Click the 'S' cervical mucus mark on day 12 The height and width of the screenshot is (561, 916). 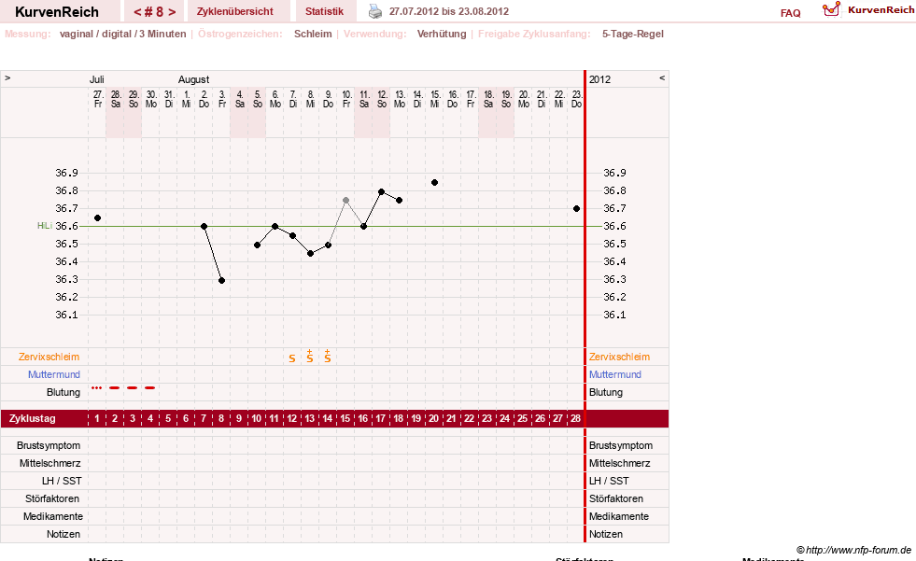(x=292, y=358)
